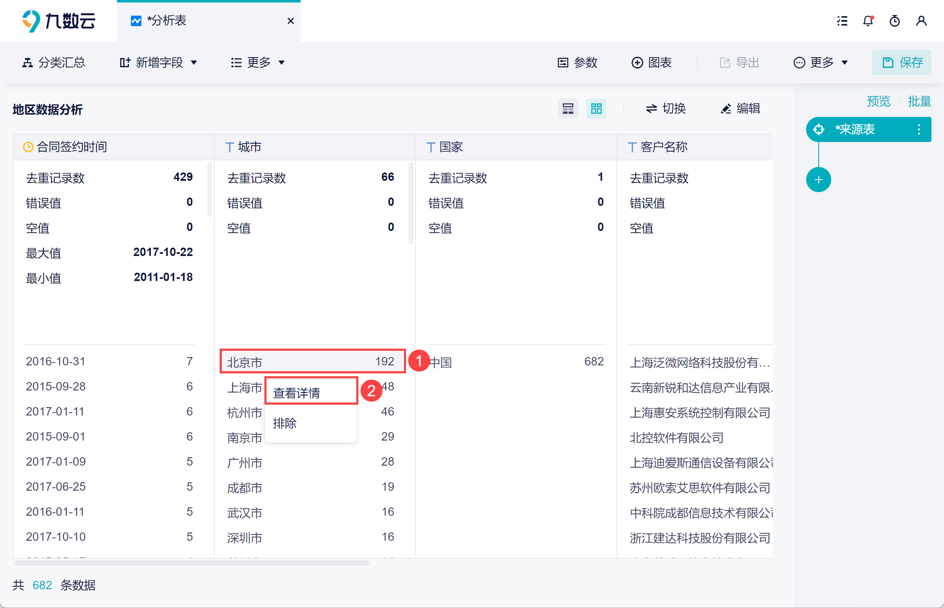The width and height of the screenshot is (944, 608).
Task: Expand the 新增字段 dropdown
Action: pos(158,63)
